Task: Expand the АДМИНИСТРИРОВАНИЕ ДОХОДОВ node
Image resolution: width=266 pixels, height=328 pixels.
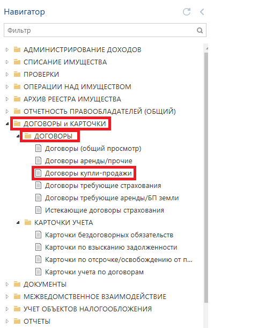Action: pyautogui.click(x=7, y=50)
